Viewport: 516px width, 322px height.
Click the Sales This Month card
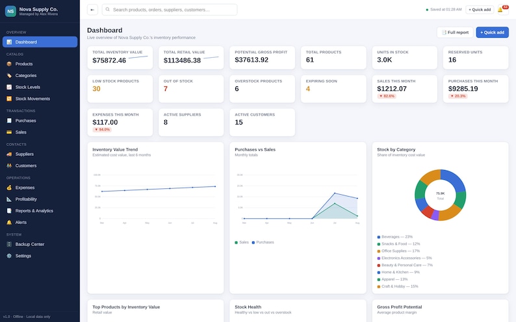click(405, 89)
